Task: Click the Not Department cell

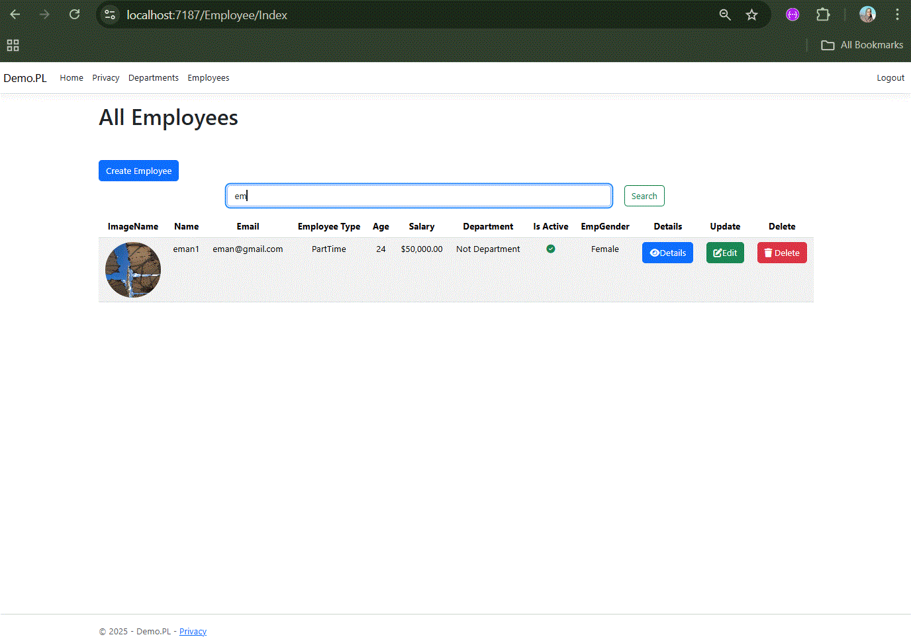Action: coord(488,249)
